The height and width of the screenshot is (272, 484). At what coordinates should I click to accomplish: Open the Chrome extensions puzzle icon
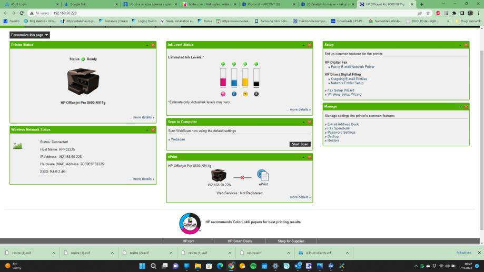[454, 13]
